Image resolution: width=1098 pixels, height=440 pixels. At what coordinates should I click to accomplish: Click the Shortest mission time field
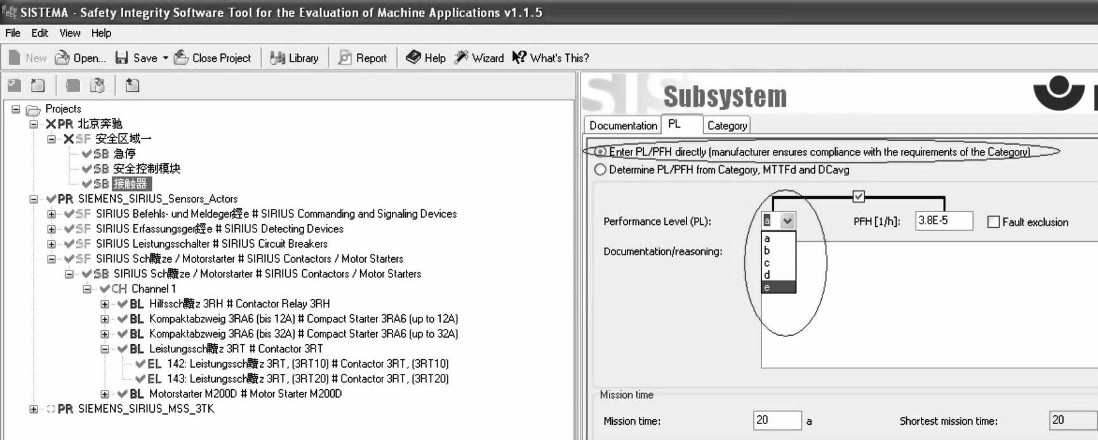point(1073,420)
